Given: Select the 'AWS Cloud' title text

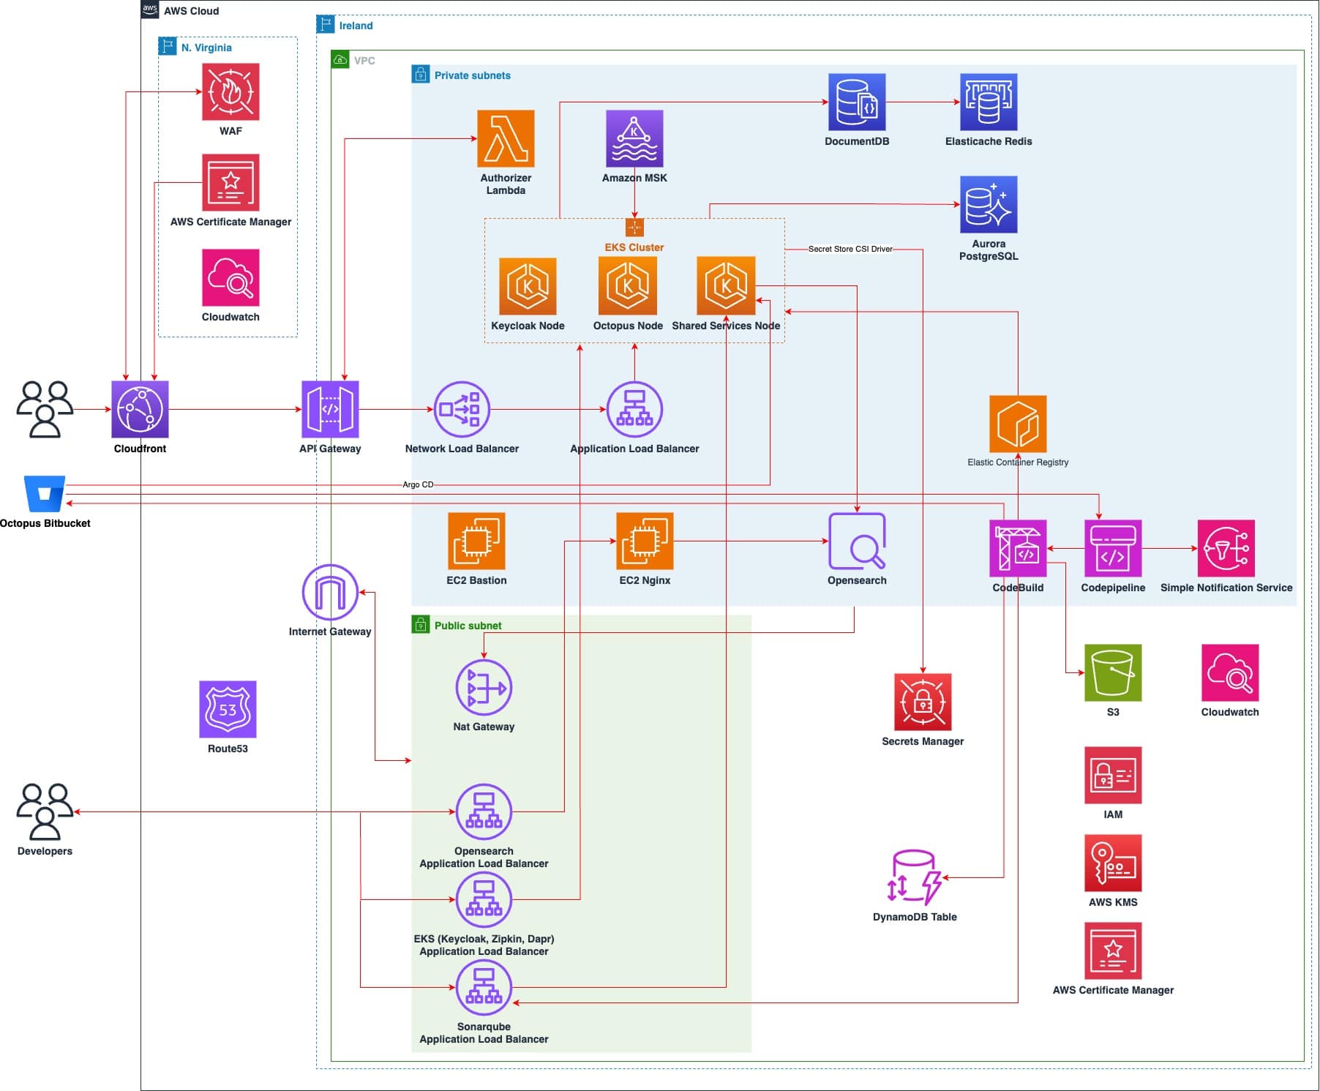Looking at the screenshot, I should [x=191, y=11].
